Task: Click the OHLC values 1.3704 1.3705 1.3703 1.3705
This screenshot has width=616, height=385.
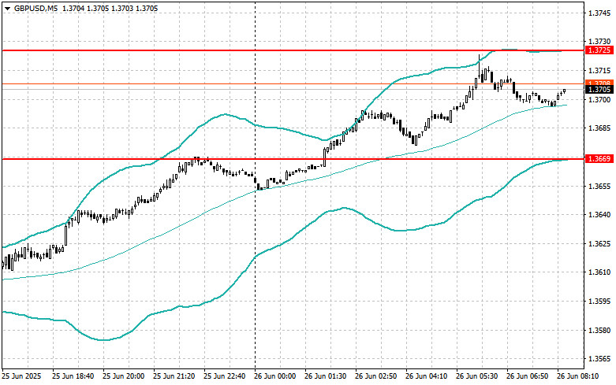Action: coord(110,8)
